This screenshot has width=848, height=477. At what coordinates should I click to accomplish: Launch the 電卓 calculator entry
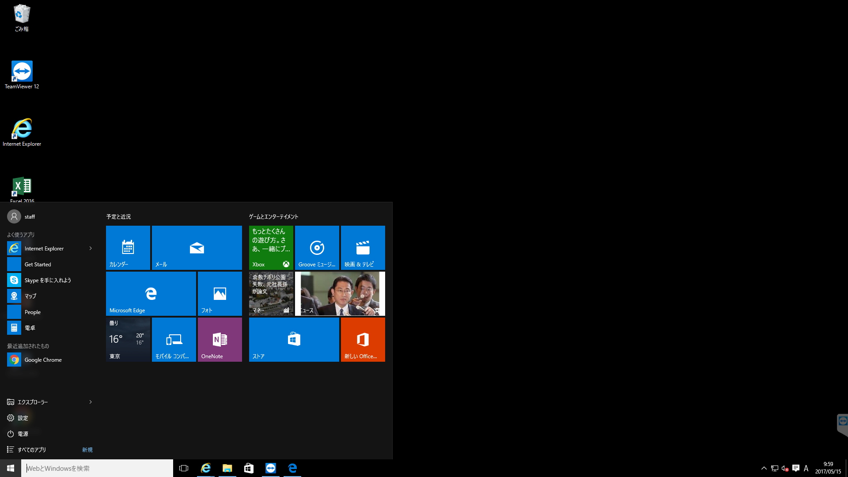[x=49, y=328]
